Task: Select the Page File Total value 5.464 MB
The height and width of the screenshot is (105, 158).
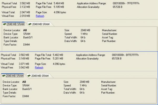Action: click(59, 3)
